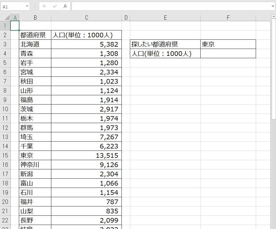Select row 15 header
The width and height of the screenshot is (276, 229).
[x=6, y=155]
